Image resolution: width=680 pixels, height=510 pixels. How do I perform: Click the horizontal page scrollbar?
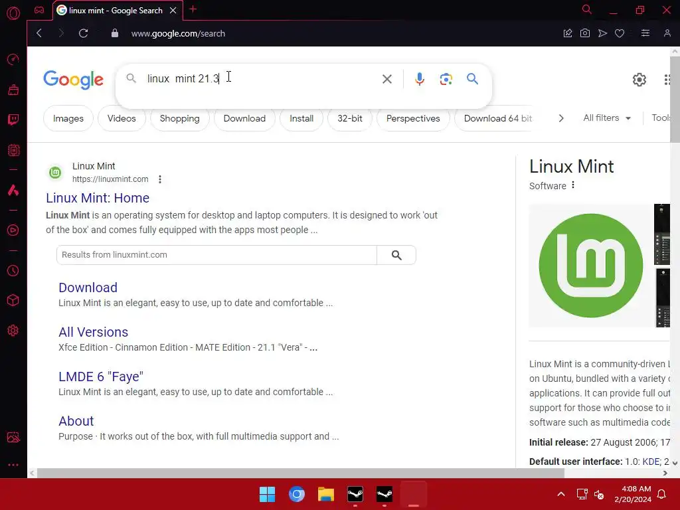(301, 473)
